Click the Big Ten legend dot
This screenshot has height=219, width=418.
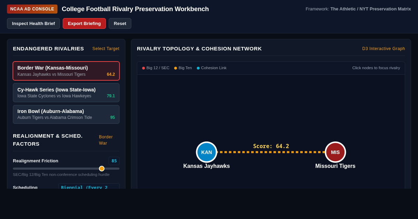click(x=176, y=68)
